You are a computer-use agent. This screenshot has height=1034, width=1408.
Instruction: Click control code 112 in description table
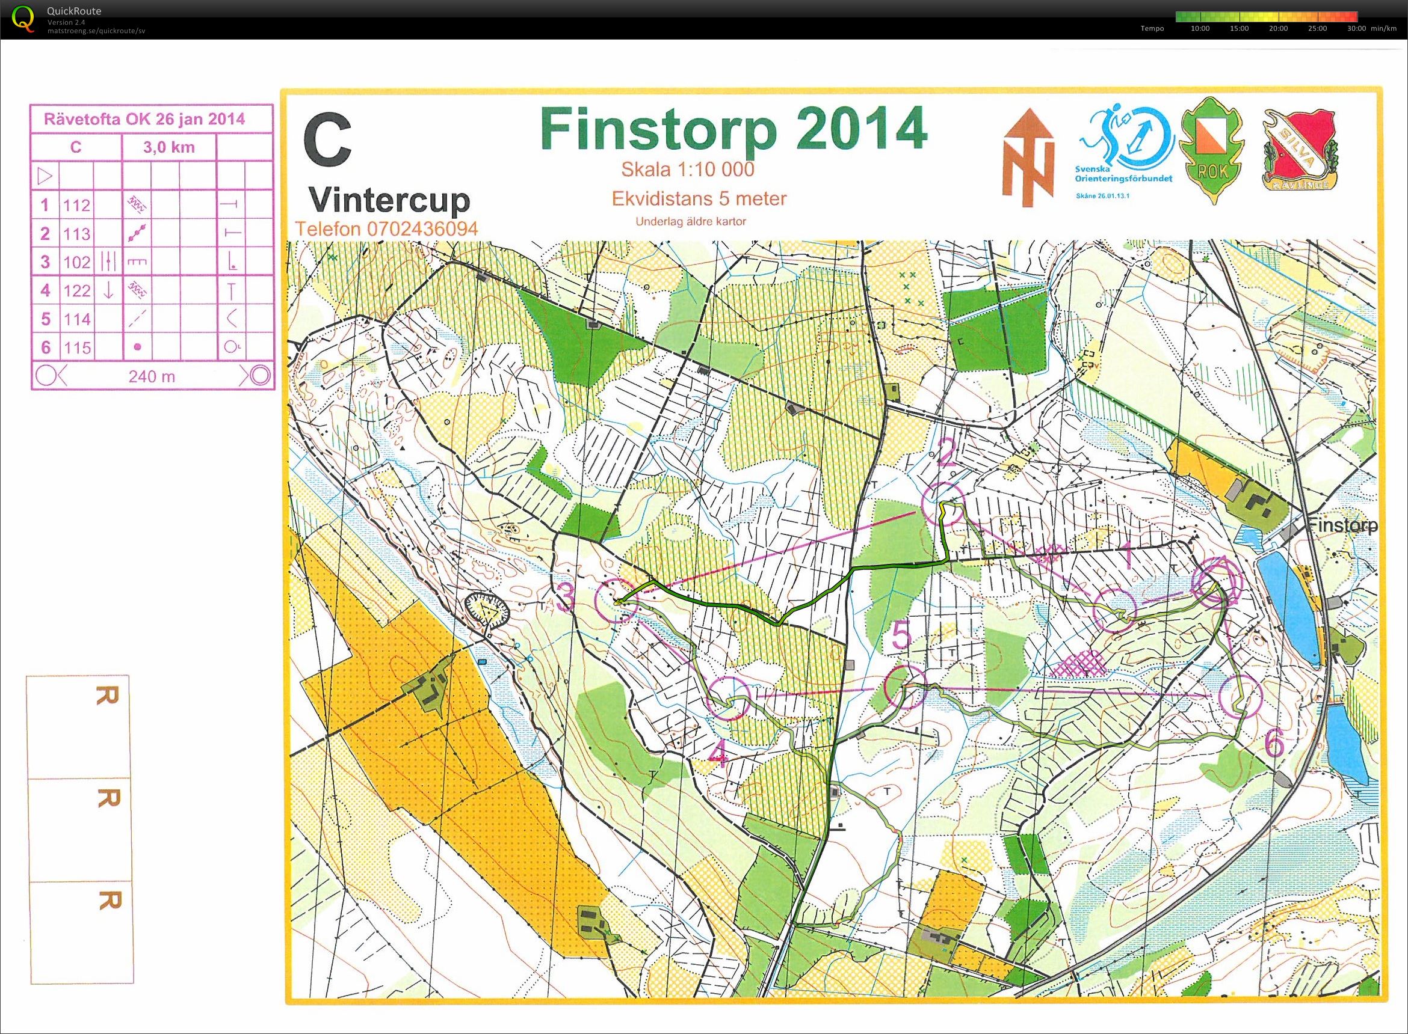click(76, 206)
